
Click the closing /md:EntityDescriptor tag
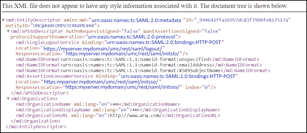click(36, 127)
